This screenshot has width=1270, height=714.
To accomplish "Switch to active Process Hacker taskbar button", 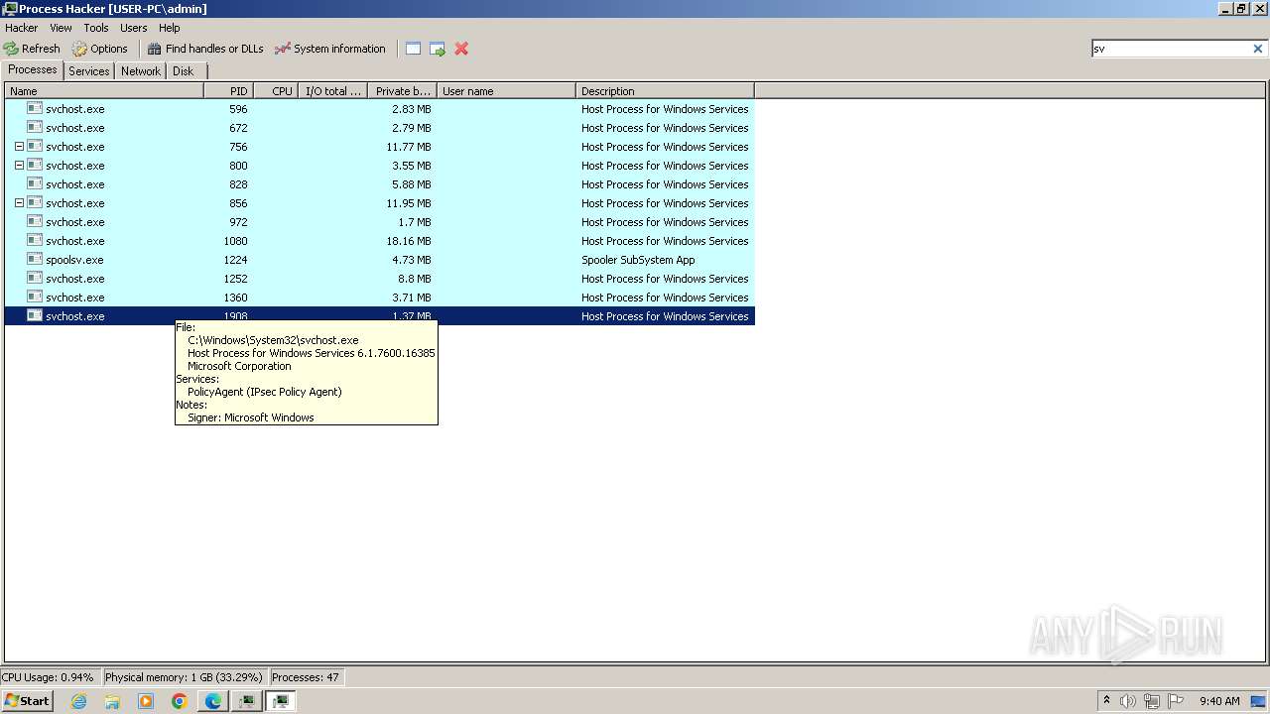I will [x=281, y=701].
